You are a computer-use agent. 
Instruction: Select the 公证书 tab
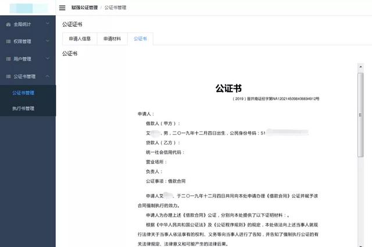coord(140,38)
